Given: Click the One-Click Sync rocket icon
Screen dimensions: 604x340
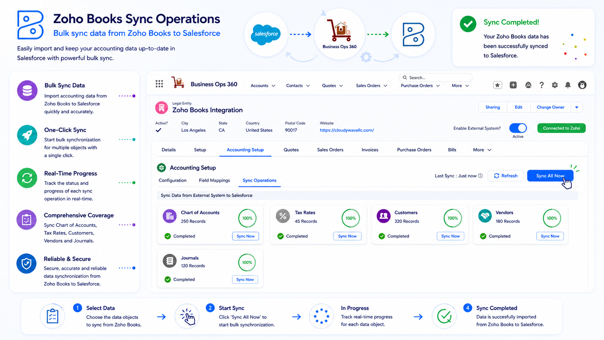Looking at the screenshot, I should pyautogui.click(x=27, y=135).
